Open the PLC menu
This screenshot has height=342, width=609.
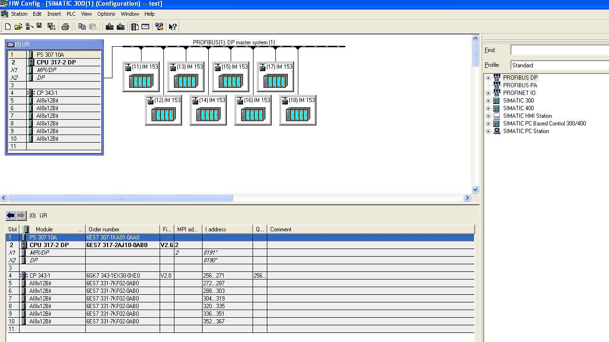click(71, 14)
